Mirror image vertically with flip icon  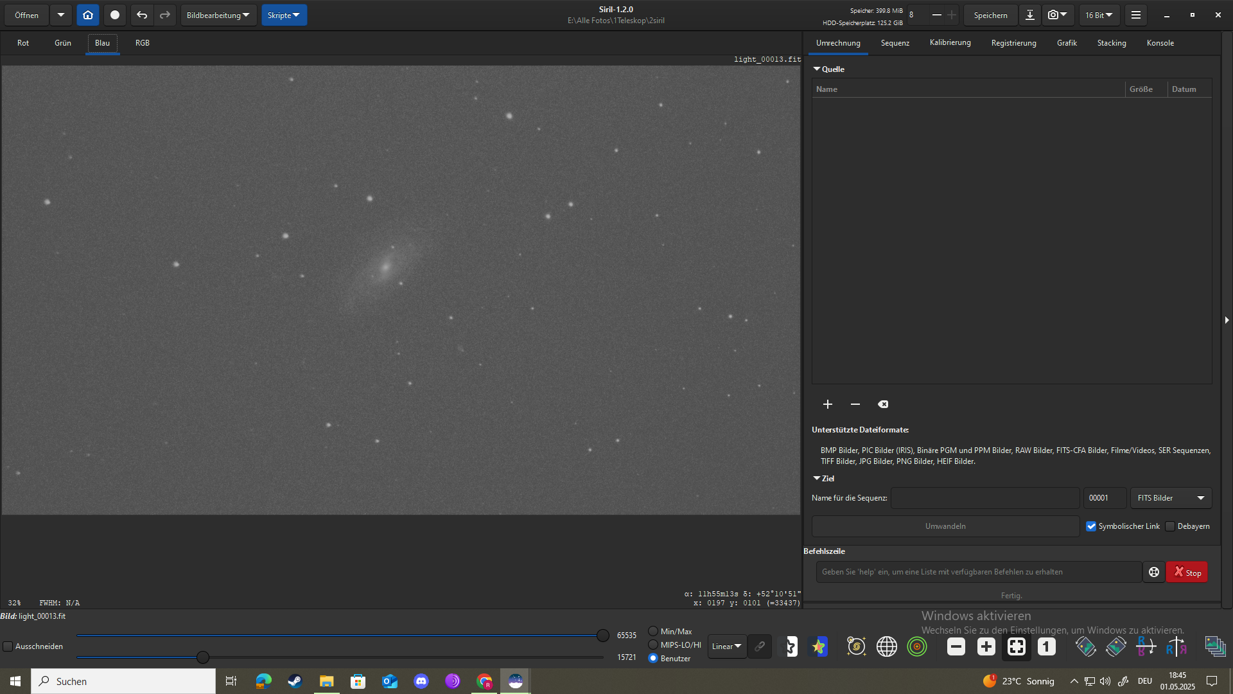coord(1146,646)
